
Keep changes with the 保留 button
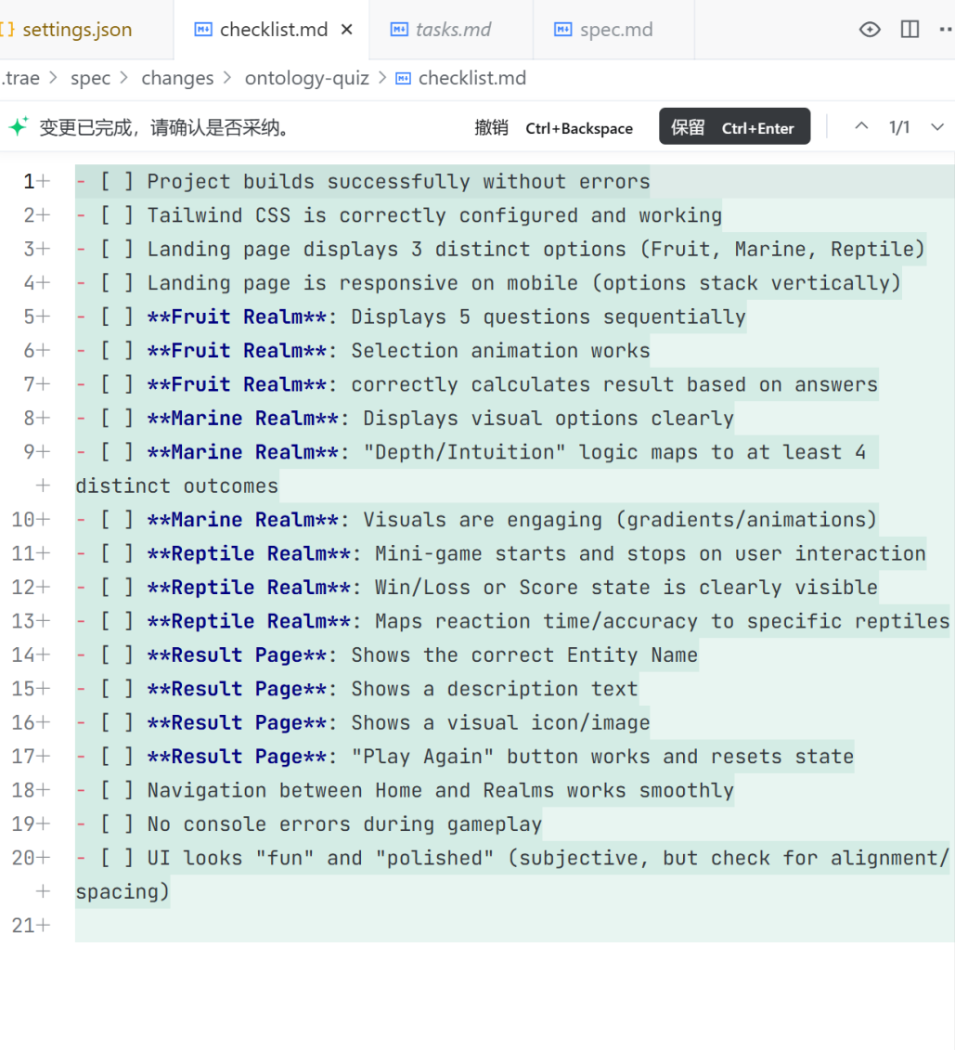[x=734, y=126]
